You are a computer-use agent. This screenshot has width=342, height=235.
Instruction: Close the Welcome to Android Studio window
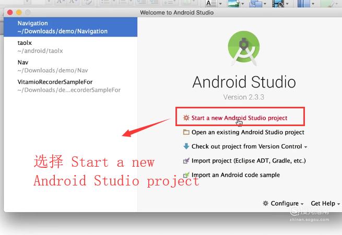10,13
